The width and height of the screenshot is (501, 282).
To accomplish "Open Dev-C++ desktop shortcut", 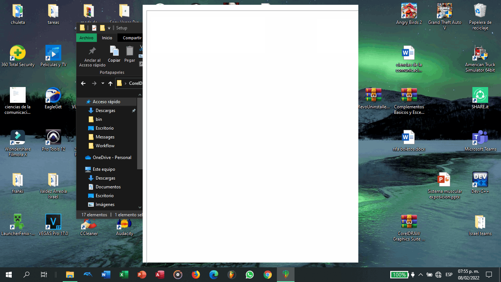I will tap(480, 183).
